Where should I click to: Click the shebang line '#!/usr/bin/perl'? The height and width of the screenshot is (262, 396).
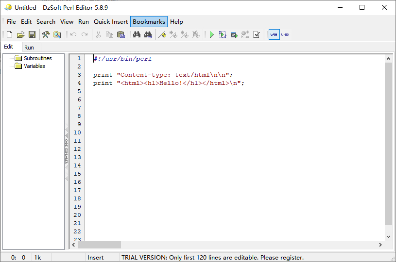(x=122, y=59)
